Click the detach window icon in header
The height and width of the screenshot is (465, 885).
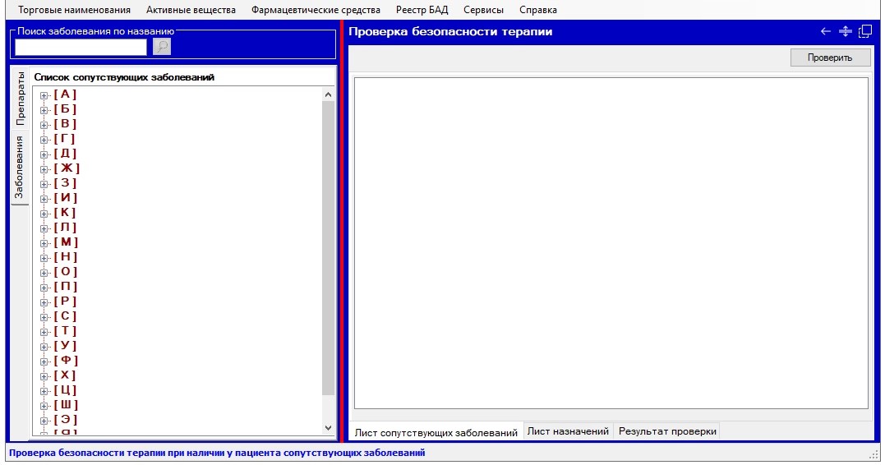tap(864, 32)
